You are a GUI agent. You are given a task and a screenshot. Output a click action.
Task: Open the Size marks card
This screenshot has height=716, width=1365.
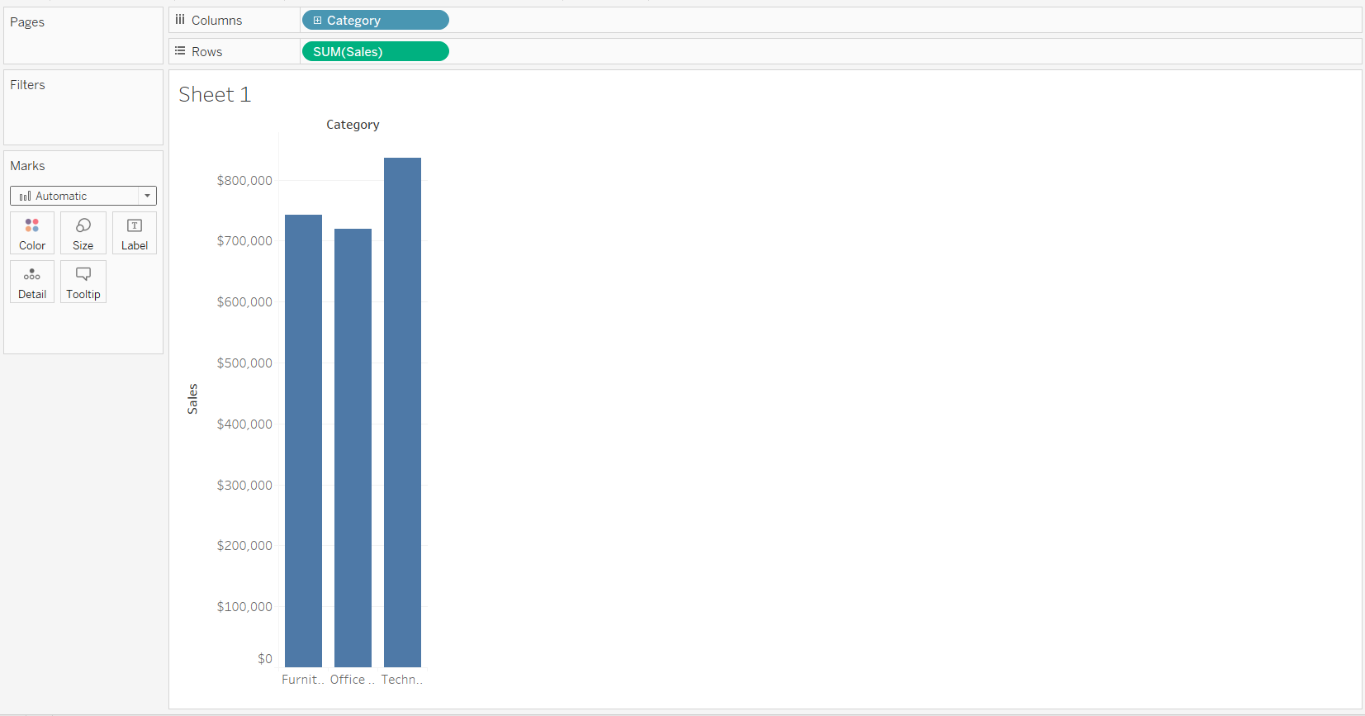pos(83,233)
